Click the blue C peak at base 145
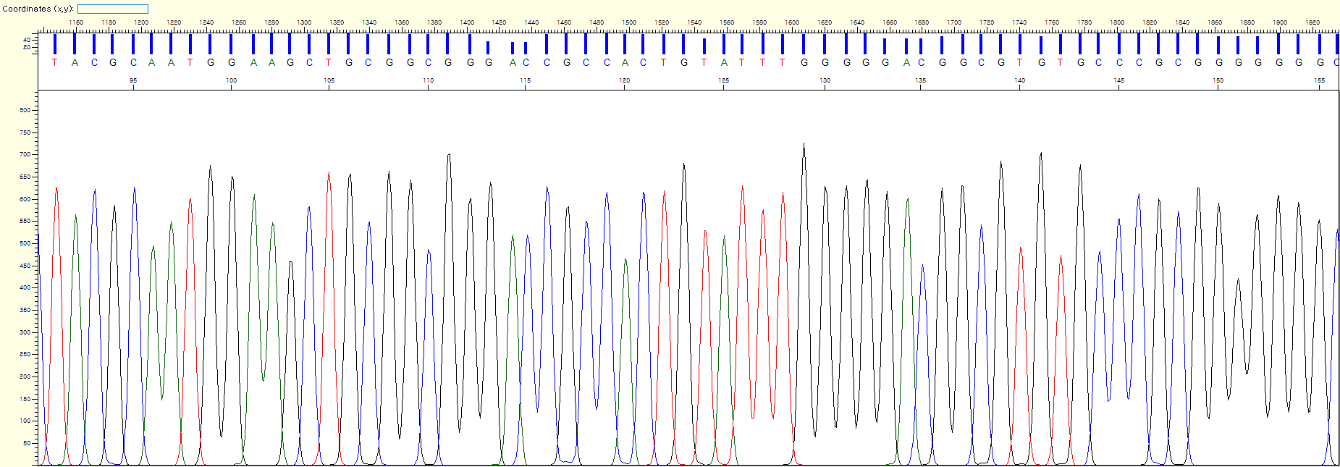Viewport: 1340px width, 467px height. tap(1119, 220)
